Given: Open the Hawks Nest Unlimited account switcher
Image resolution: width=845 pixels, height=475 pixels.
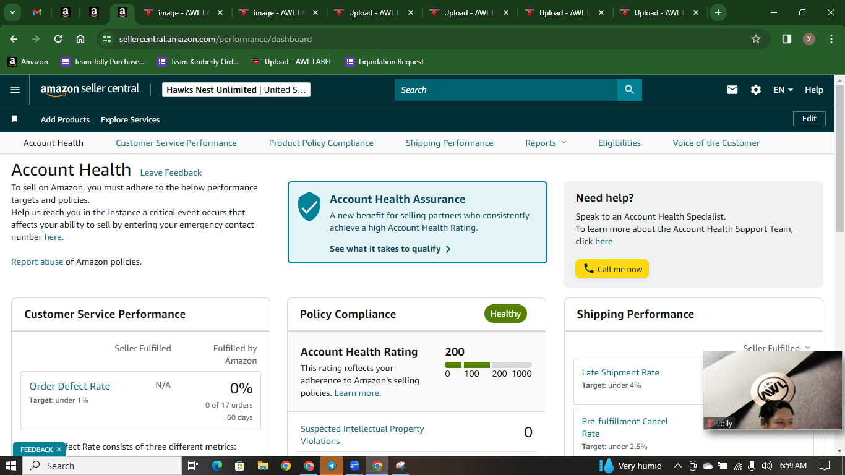Looking at the screenshot, I should [x=236, y=90].
